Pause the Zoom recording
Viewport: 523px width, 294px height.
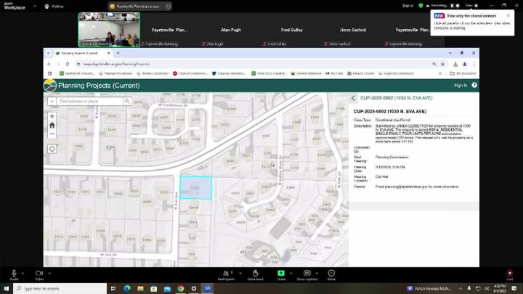pyautogui.click(x=453, y=6)
